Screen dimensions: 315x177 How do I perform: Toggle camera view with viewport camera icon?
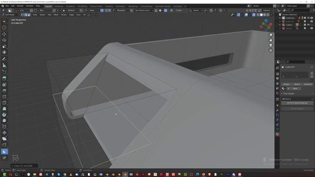(x=271, y=45)
